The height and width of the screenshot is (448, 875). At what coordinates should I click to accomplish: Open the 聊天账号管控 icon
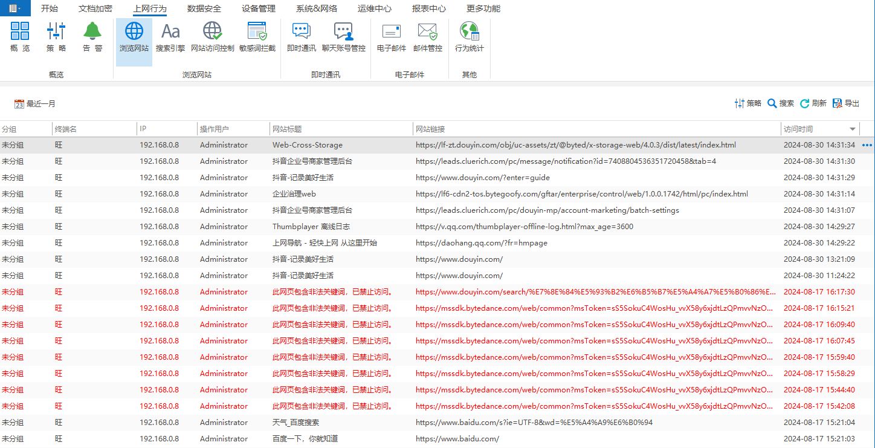pos(343,37)
